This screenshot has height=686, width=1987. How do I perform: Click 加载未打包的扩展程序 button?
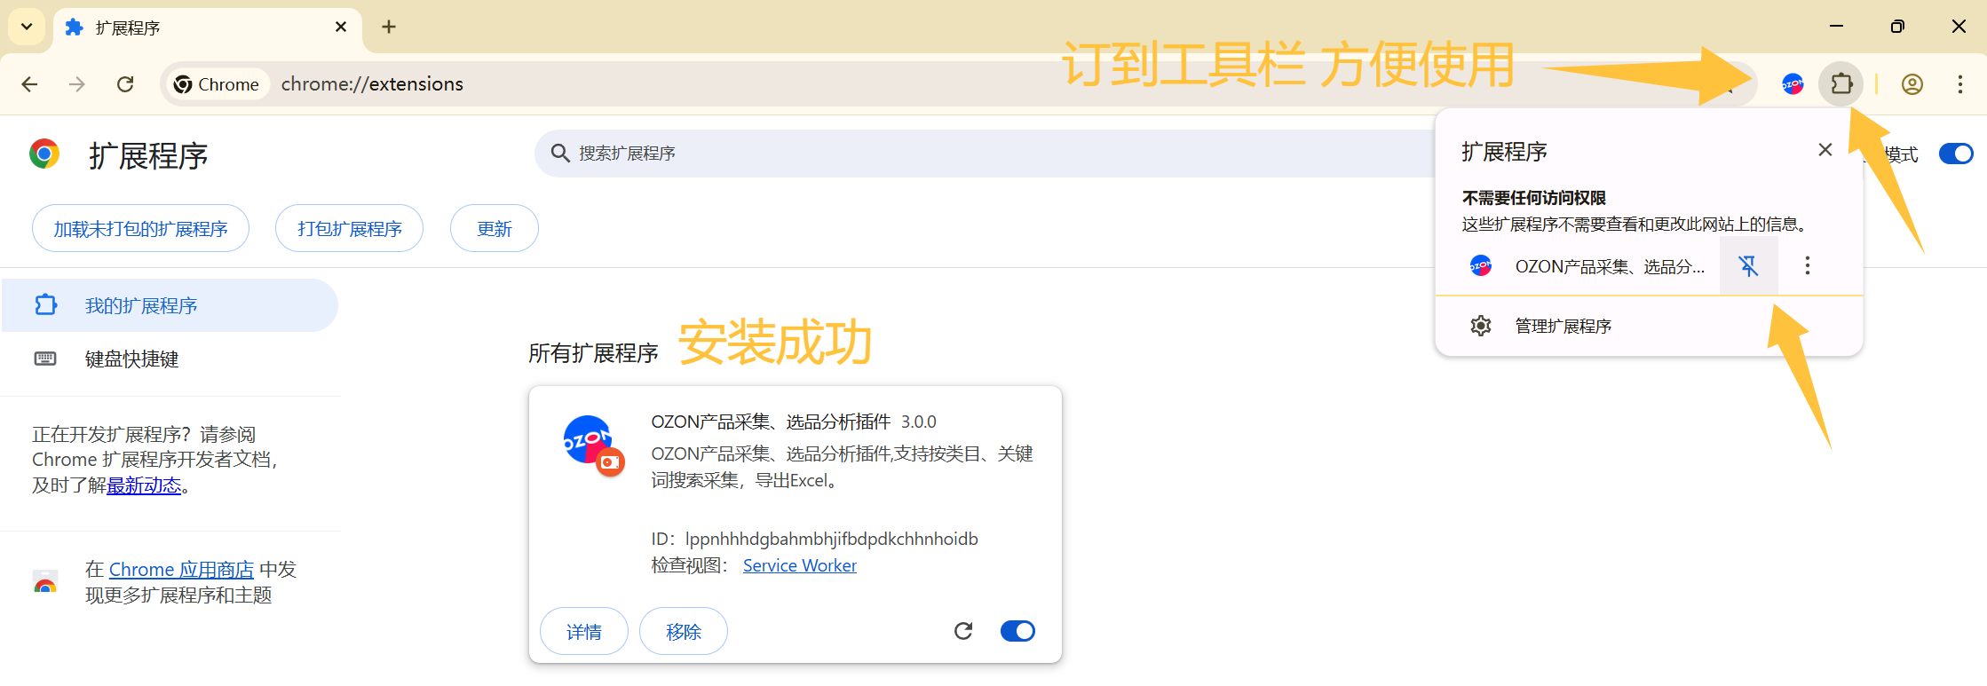click(140, 229)
